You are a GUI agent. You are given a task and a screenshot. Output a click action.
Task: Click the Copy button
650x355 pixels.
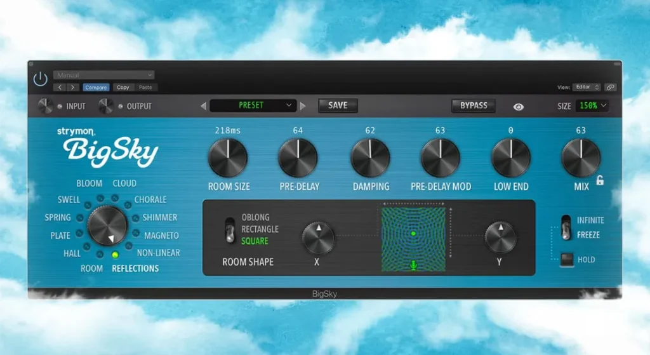[123, 88]
